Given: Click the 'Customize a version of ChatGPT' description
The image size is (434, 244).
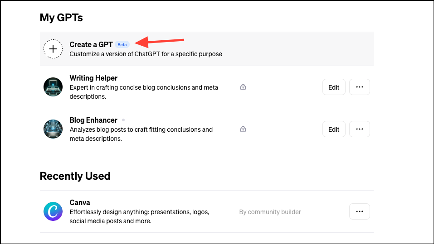Looking at the screenshot, I should tap(146, 54).
